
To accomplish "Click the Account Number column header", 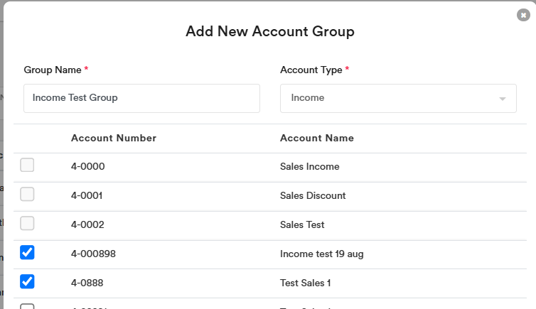I will [114, 138].
